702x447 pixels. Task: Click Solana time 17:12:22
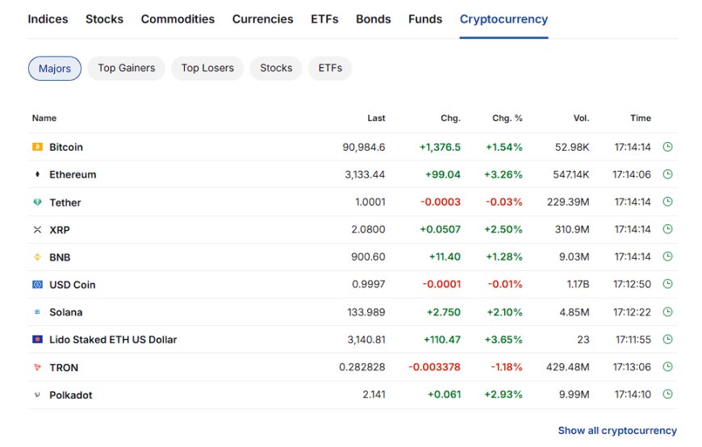(x=632, y=312)
